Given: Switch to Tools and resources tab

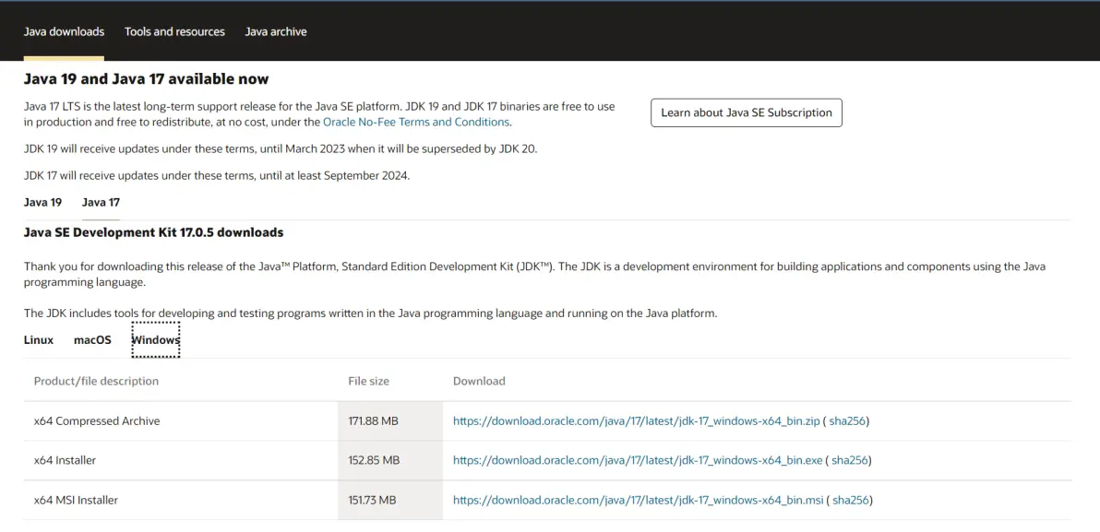Looking at the screenshot, I should [174, 31].
